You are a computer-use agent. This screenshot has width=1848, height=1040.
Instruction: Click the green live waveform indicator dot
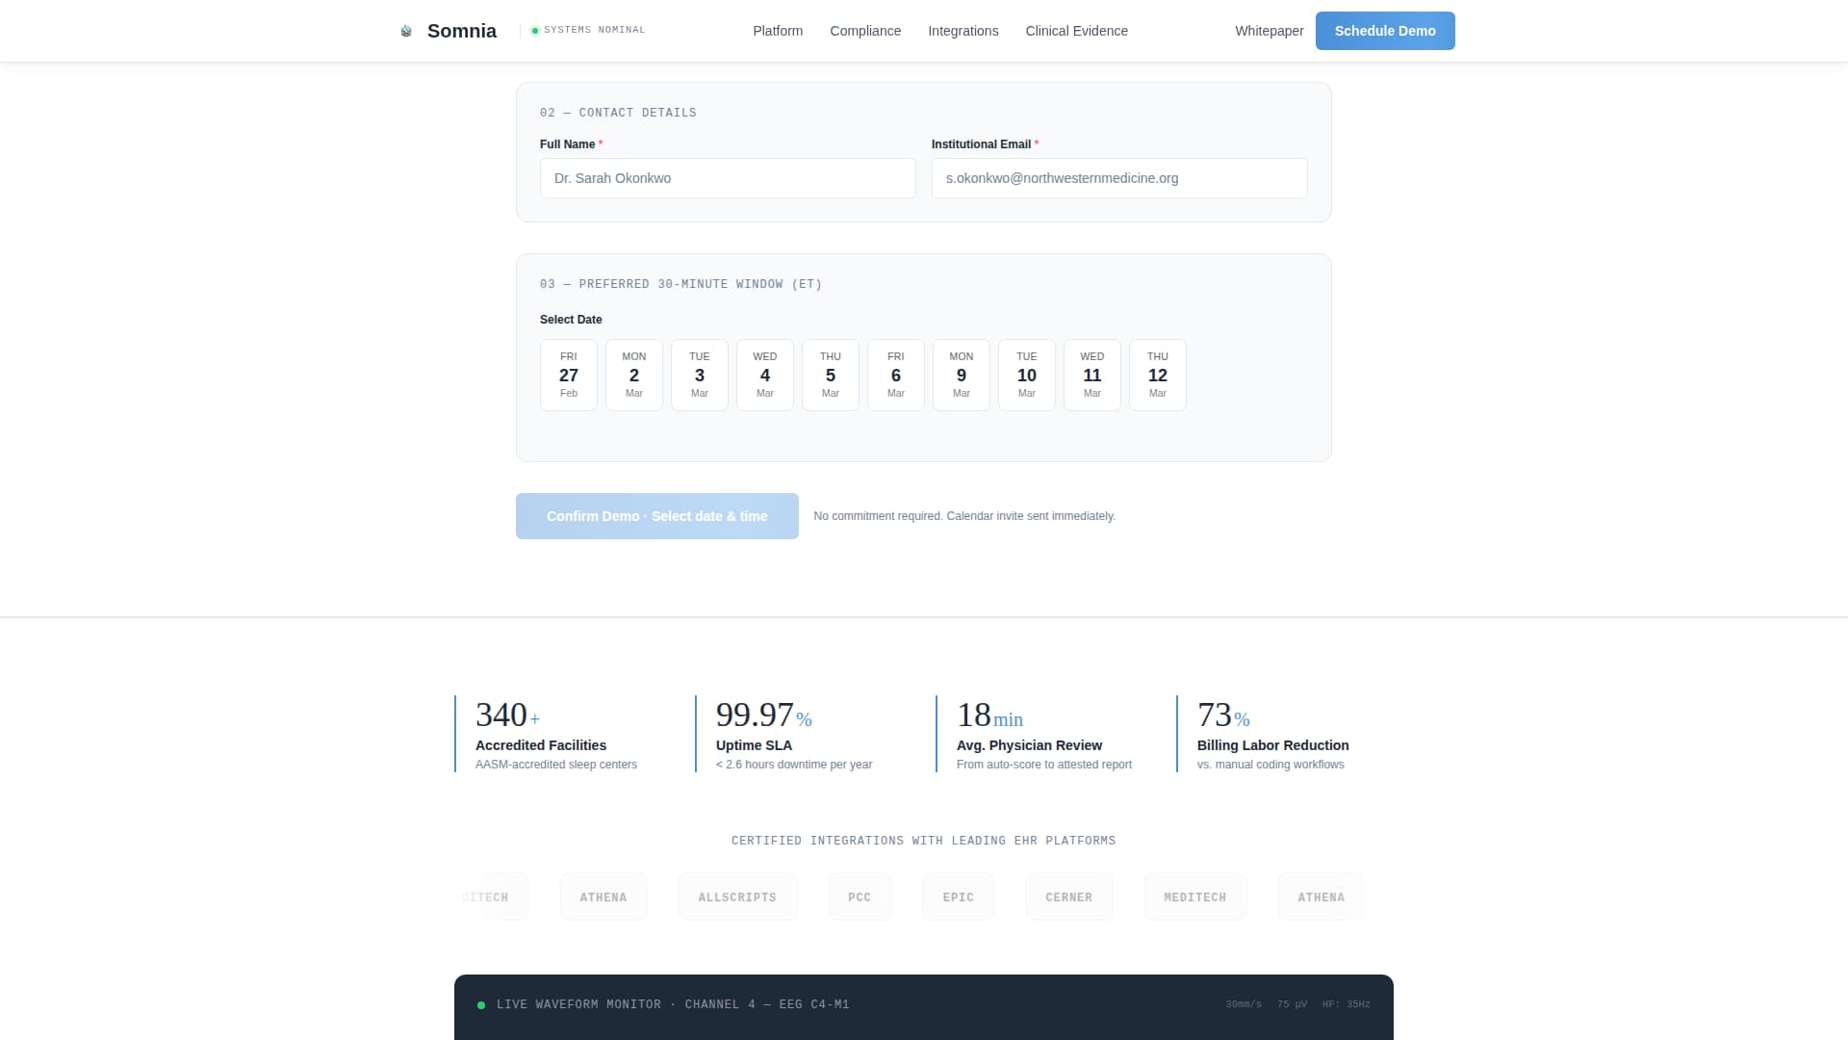click(x=481, y=1005)
